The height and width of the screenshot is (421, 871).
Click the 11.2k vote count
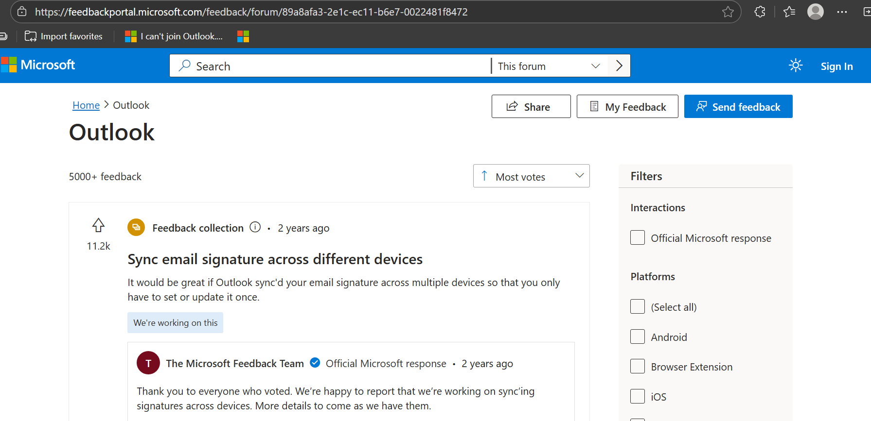[x=98, y=246]
